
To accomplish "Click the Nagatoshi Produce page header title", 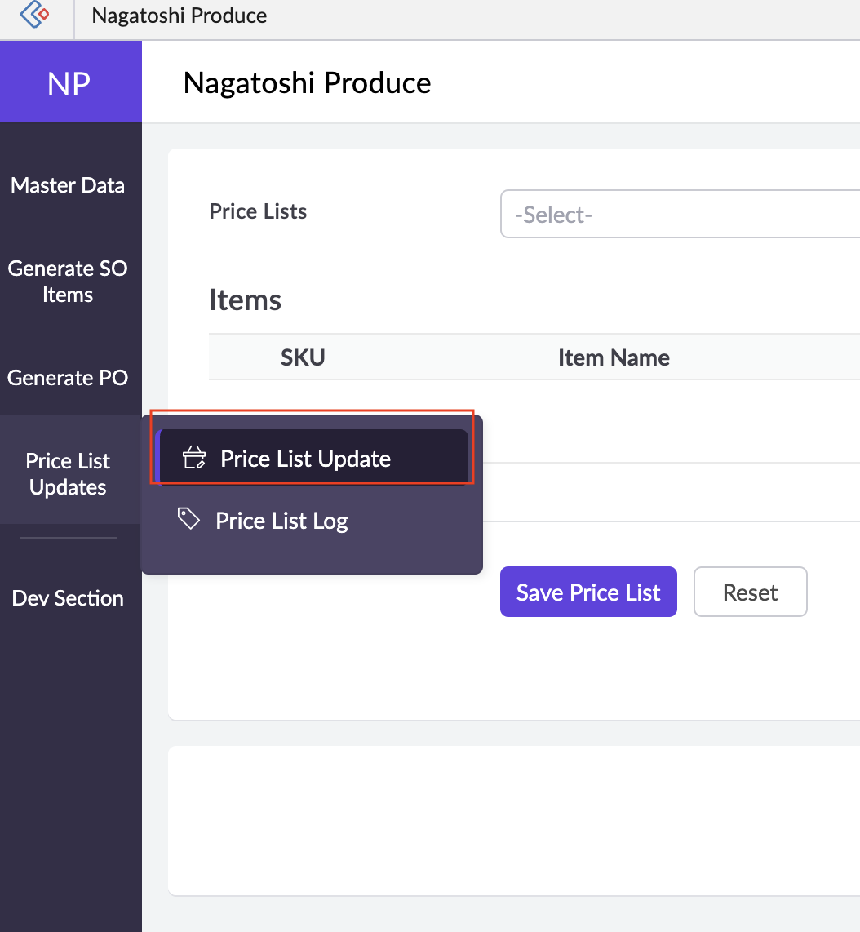I will coord(307,82).
